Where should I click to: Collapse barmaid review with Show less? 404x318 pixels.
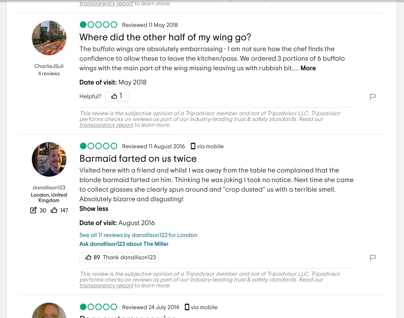pyautogui.click(x=94, y=209)
